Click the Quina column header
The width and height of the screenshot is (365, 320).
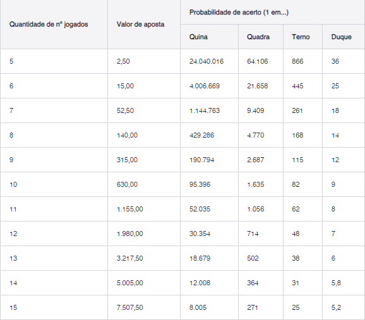click(x=209, y=37)
